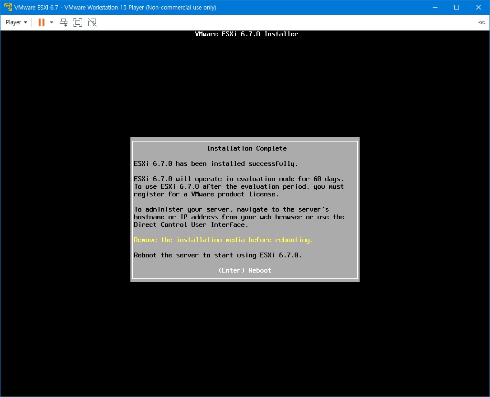Screen dimensions: 490x397
Task: Send Ctrl+Alt+Del to virtual machine
Action: 64,22
